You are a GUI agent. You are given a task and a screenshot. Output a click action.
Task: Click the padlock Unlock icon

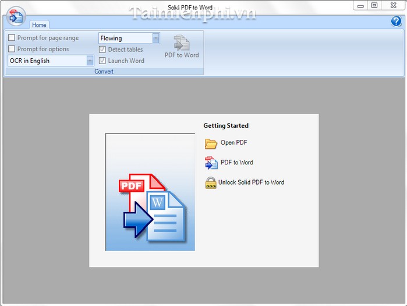coord(211,182)
